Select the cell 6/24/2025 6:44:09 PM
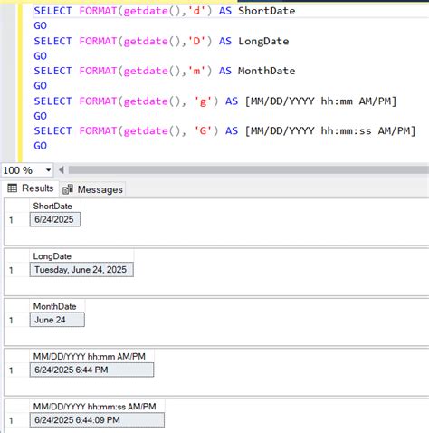This screenshot has height=433, width=429. tap(97, 420)
